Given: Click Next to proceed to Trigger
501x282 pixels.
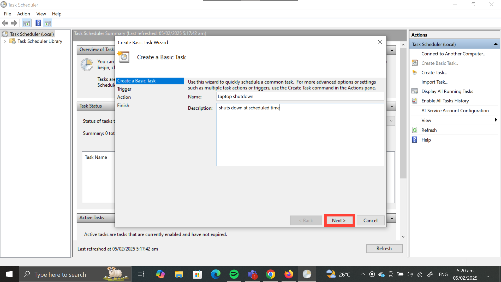Looking at the screenshot, I should coord(339,220).
